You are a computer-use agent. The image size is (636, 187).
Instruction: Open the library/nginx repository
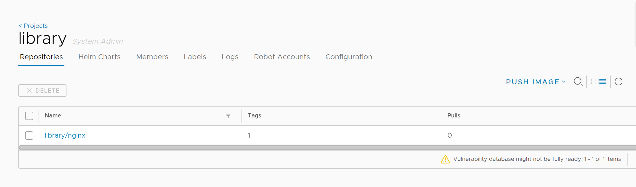(x=65, y=135)
